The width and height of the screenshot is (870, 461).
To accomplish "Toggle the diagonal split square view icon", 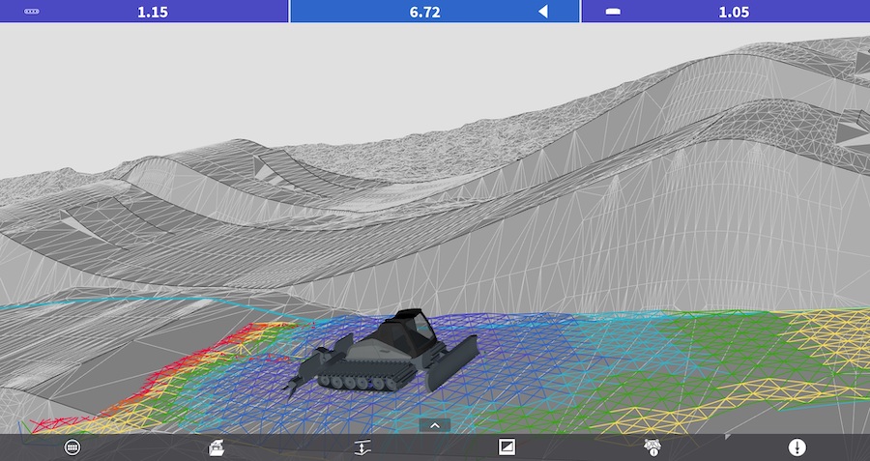I will [507, 447].
